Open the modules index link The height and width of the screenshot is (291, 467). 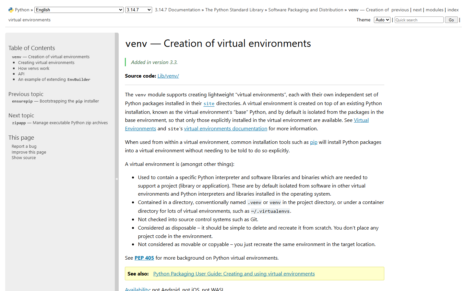click(x=434, y=10)
